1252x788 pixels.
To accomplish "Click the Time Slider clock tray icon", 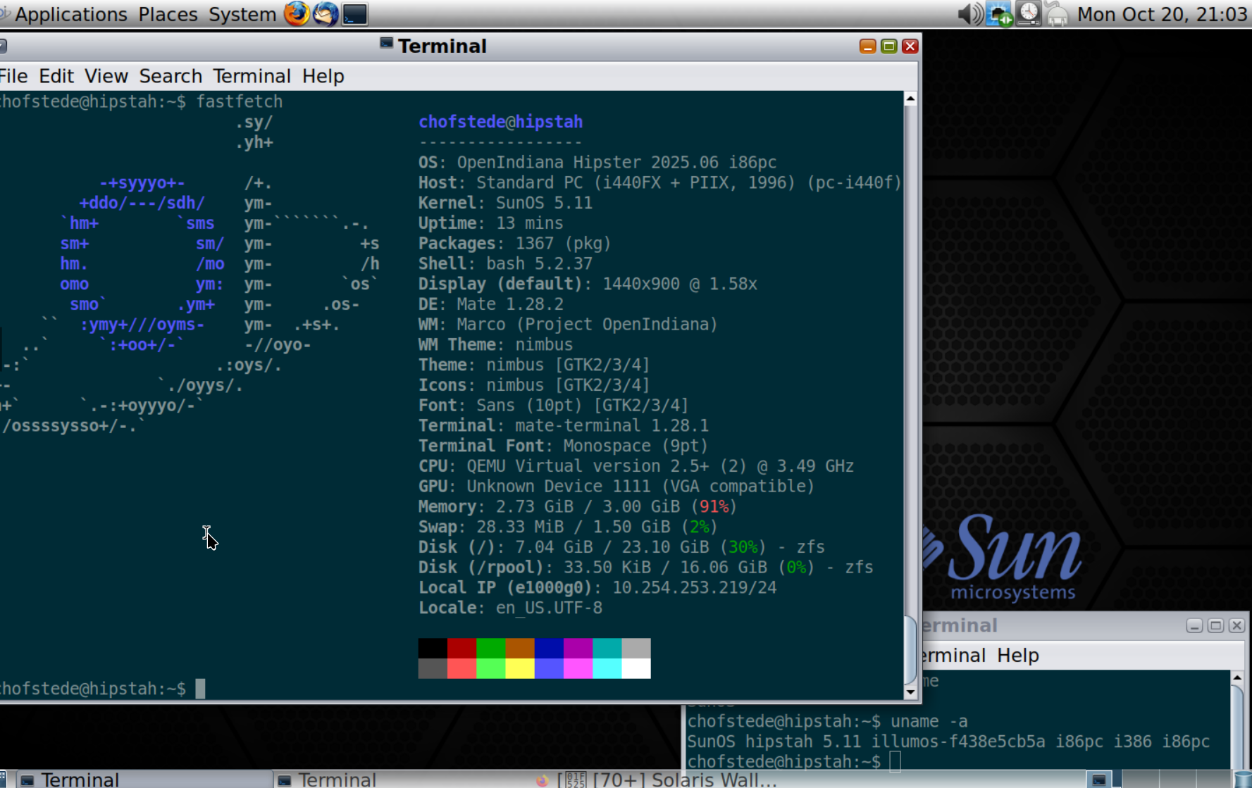I will point(1029,13).
